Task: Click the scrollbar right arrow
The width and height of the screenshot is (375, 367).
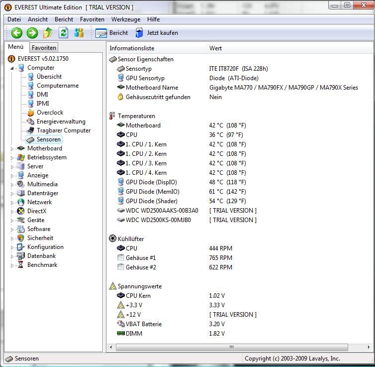Action: 369,347
